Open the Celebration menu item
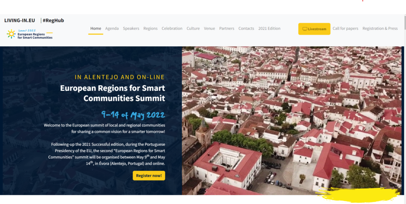 172,29
